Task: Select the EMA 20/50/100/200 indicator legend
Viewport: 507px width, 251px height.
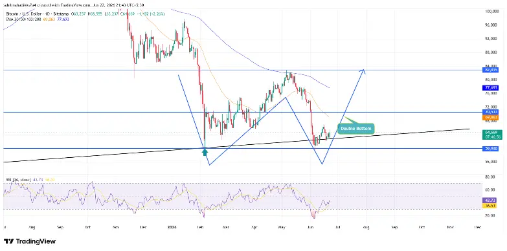Action: pyautogui.click(x=23, y=19)
